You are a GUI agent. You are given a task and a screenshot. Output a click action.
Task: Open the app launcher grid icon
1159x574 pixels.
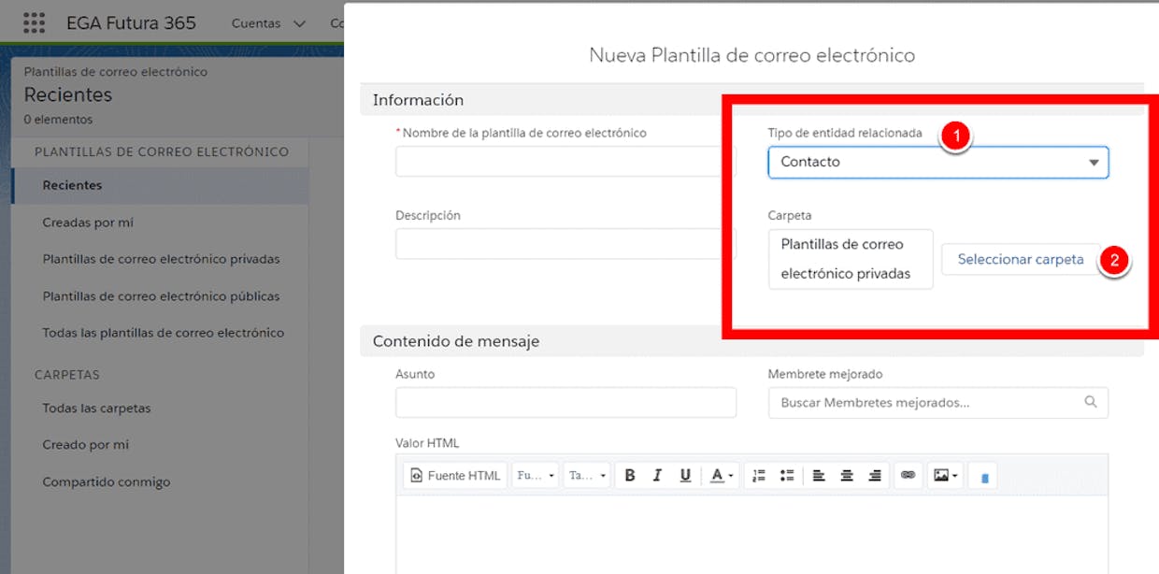(x=34, y=22)
